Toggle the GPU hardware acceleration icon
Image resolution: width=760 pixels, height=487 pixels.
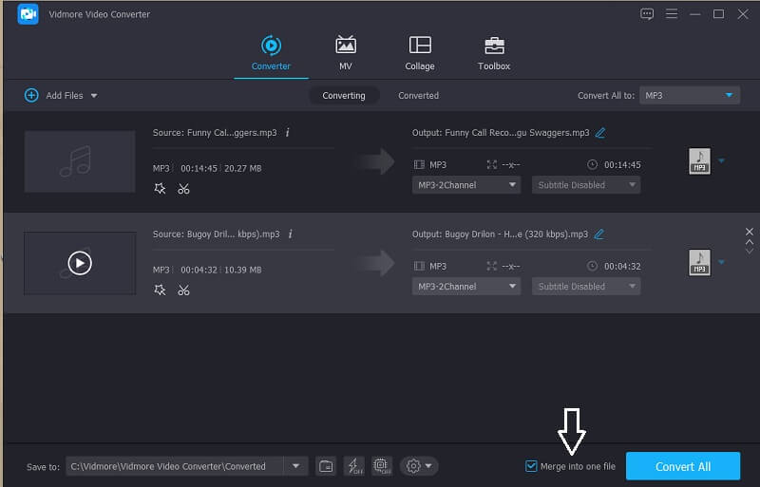tap(382, 466)
